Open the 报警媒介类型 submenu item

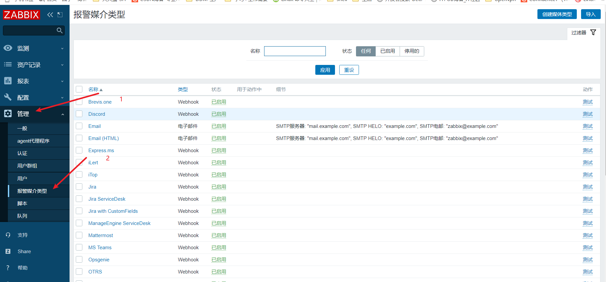point(39,191)
